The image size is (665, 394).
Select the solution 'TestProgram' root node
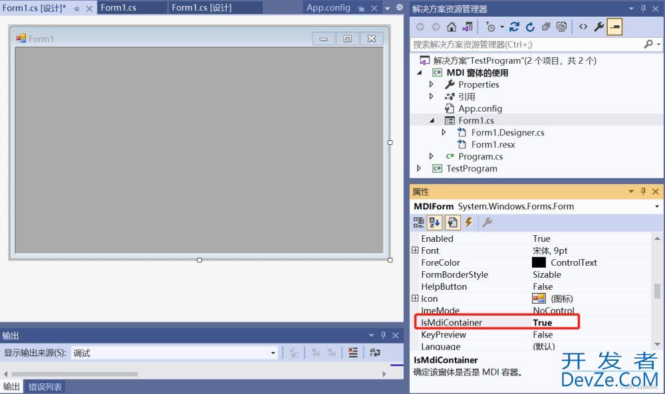tap(515, 60)
